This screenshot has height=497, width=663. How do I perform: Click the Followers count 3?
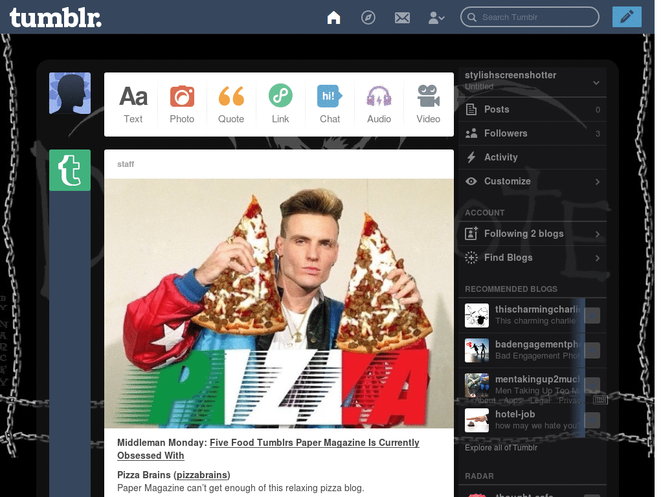[598, 134]
